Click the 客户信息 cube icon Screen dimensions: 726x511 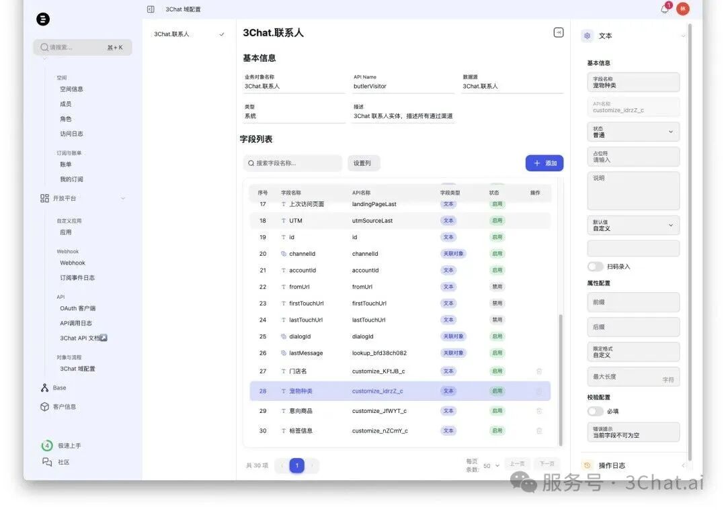[44, 407]
